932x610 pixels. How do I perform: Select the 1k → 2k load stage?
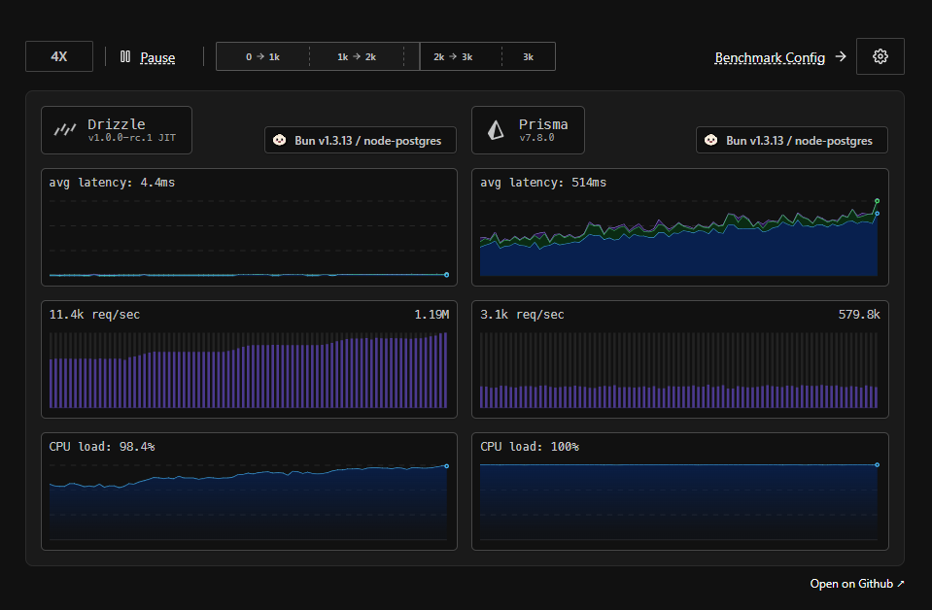coord(357,56)
